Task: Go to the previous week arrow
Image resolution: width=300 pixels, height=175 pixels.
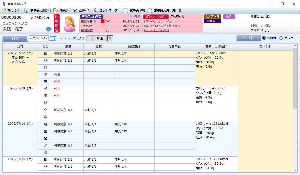Action: 90,38
